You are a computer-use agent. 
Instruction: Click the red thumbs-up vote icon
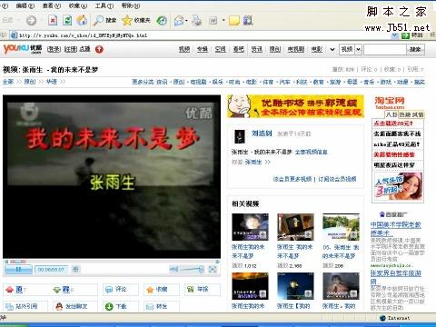pyautogui.click(x=10, y=290)
